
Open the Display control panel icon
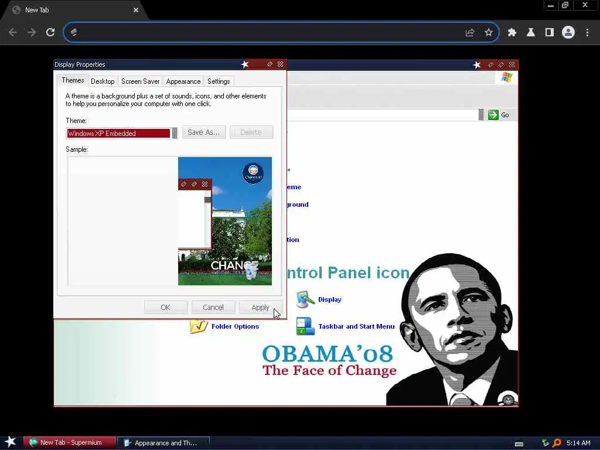pyautogui.click(x=305, y=299)
